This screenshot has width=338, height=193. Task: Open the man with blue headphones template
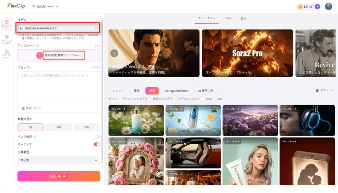[x=308, y=121]
